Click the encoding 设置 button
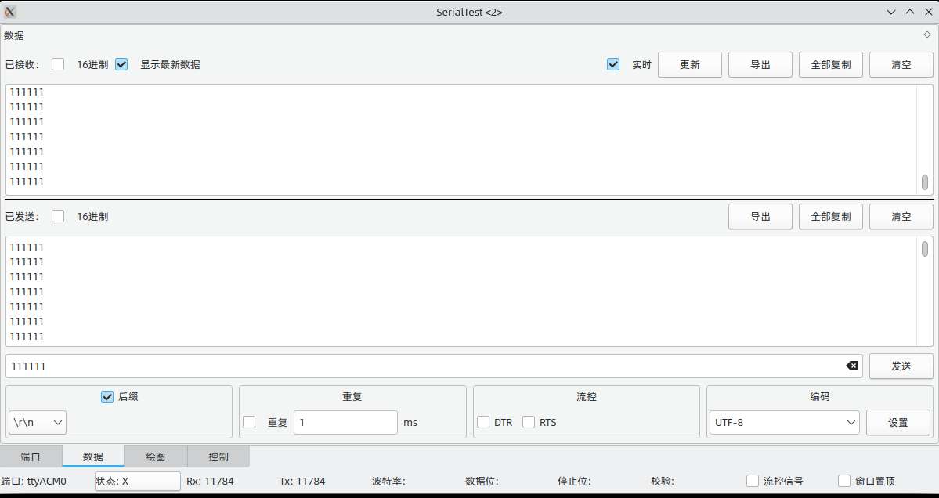This screenshot has width=939, height=498. click(898, 423)
